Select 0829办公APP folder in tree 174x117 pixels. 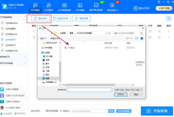(50, 43)
